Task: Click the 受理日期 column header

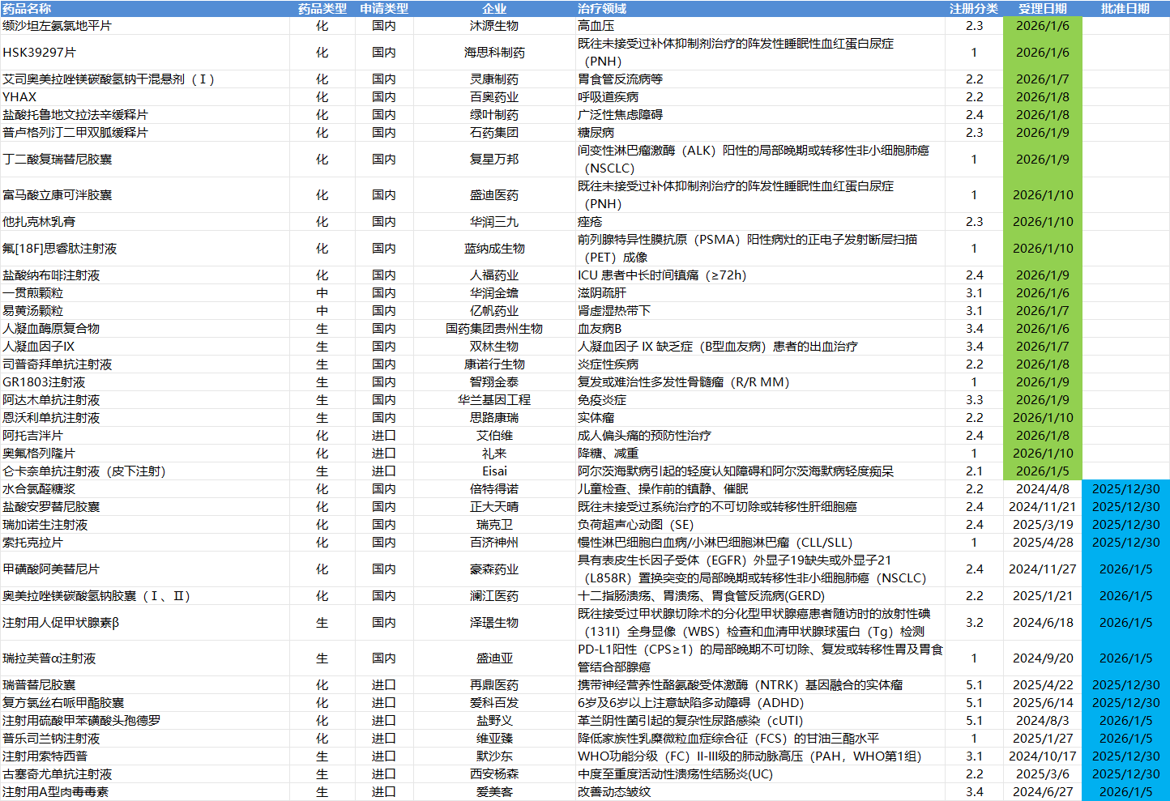Action: (1042, 8)
